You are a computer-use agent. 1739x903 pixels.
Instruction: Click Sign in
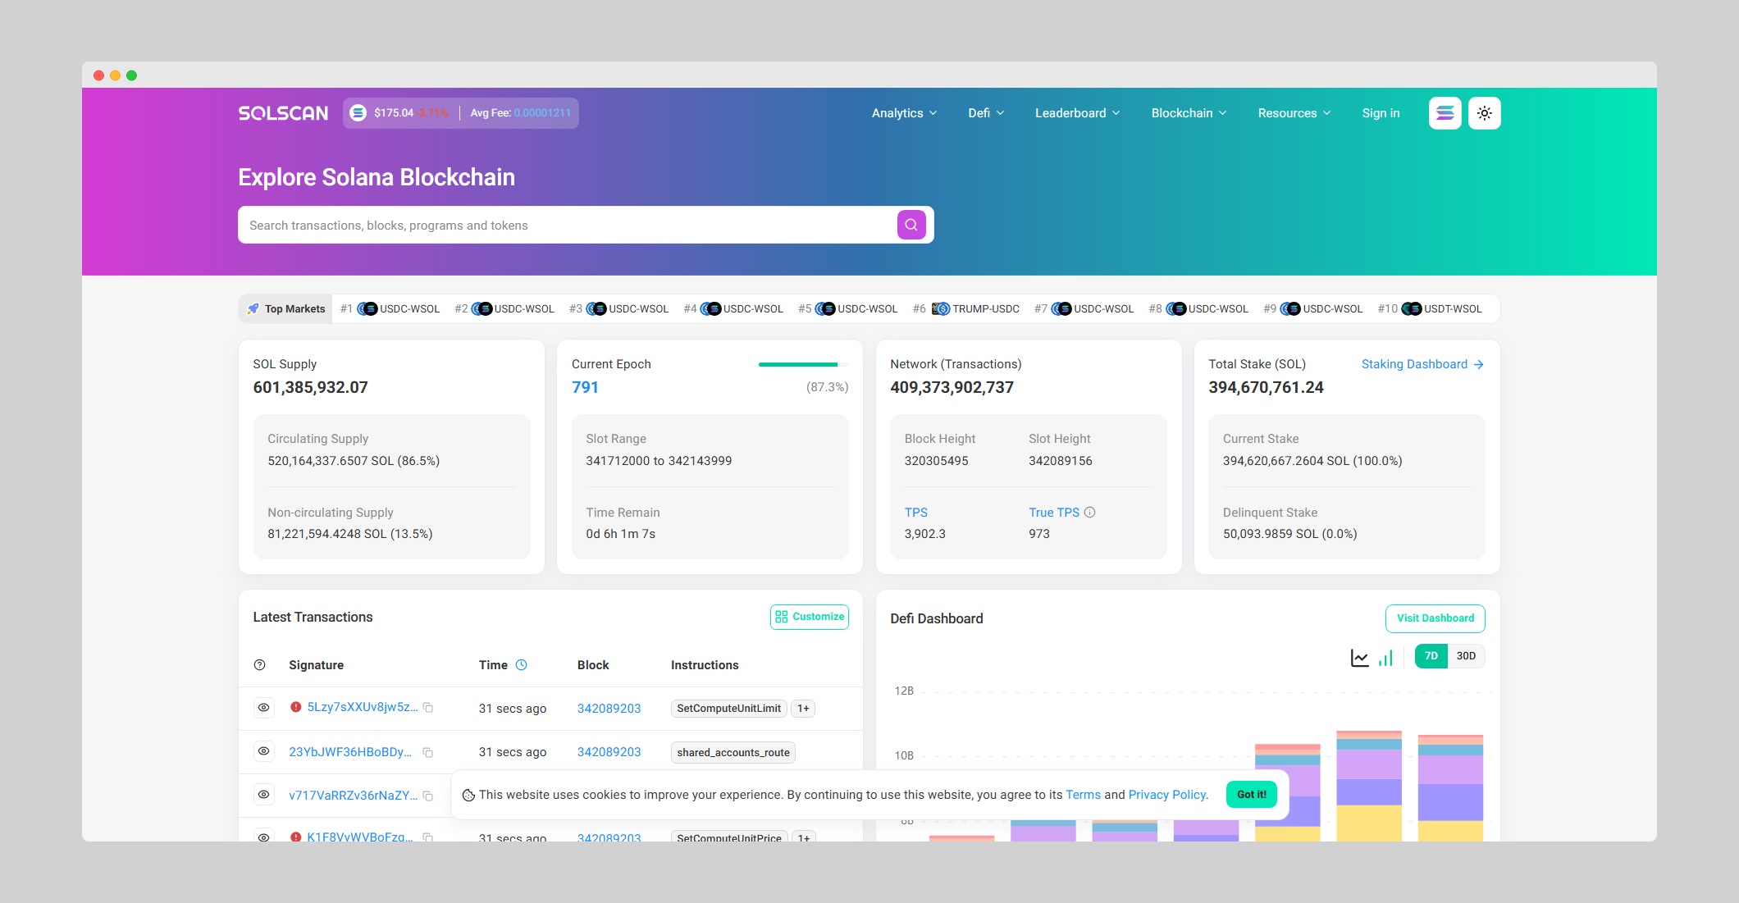point(1381,113)
